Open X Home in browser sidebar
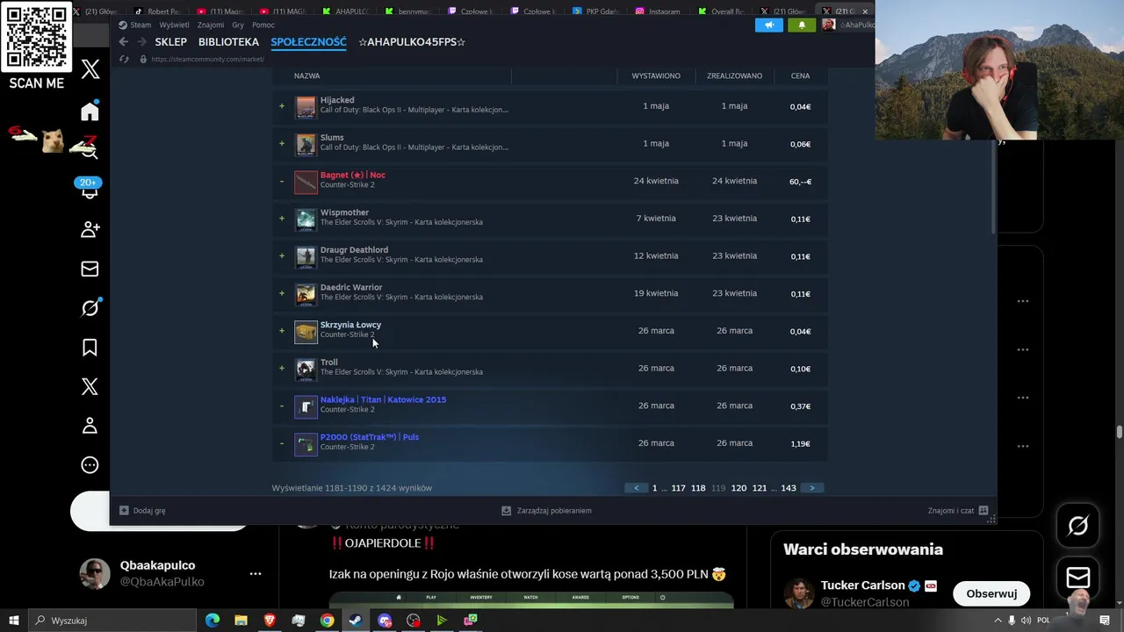This screenshot has width=1124, height=632. 90,111
